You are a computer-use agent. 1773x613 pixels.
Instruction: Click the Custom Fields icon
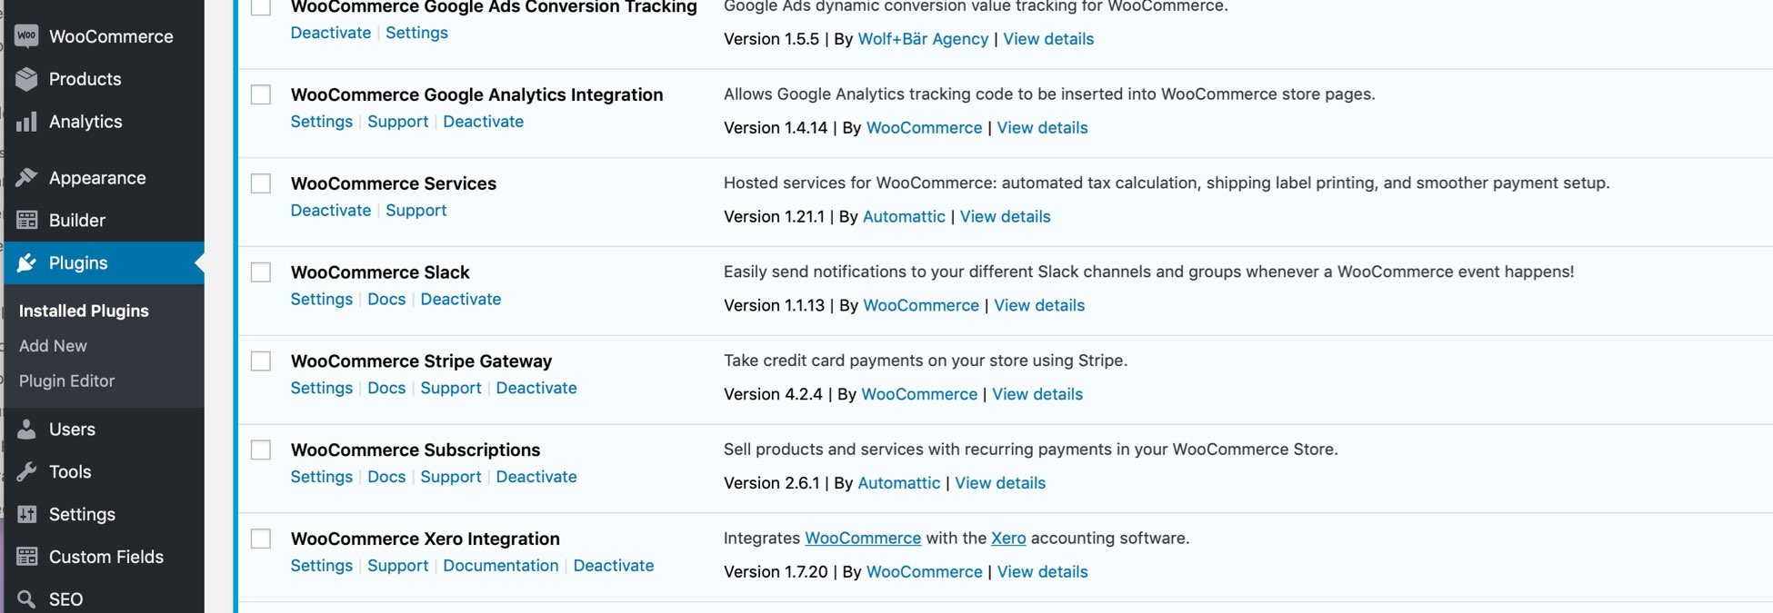26,557
